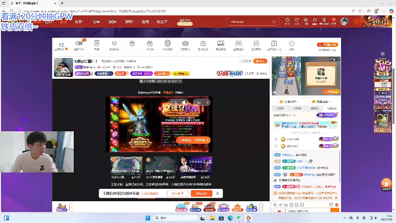
Task: Open the gear-shaped PK tool icon
Action: [x=185, y=44]
